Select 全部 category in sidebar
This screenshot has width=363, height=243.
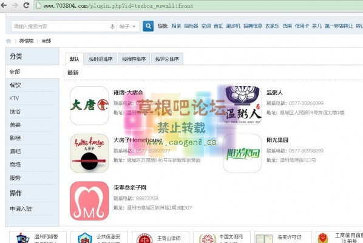click(32, 72)
